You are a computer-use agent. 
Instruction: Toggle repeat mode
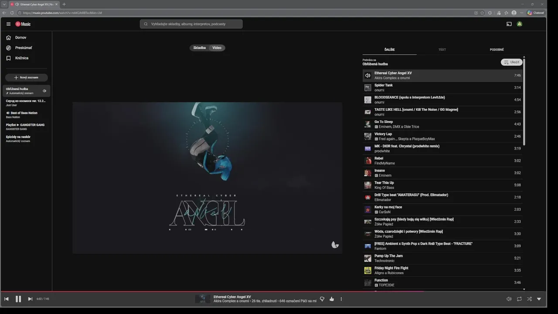[x=519, y=299]
